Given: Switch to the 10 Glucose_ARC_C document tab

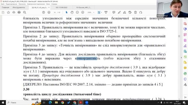Looking at the screenshot, I should pyautogui.click(x=83, y=8).
